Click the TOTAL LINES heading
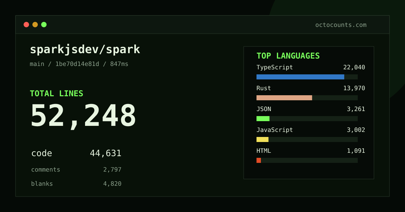This screenshot has width=405, height=212. click(x=56, y=94)
